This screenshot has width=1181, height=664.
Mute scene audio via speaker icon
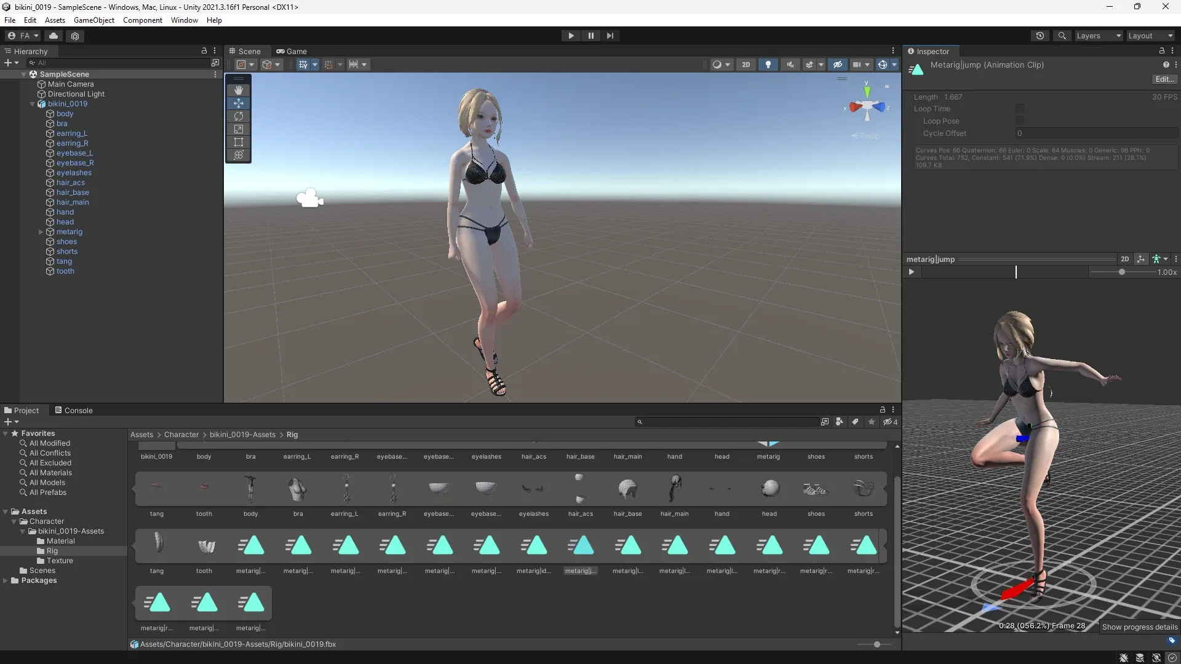point(790,64)
